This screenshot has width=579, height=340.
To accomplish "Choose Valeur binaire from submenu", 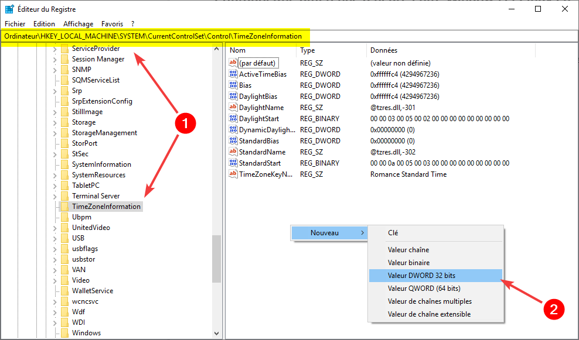I will pyautogui.click(x=436, y=263).
